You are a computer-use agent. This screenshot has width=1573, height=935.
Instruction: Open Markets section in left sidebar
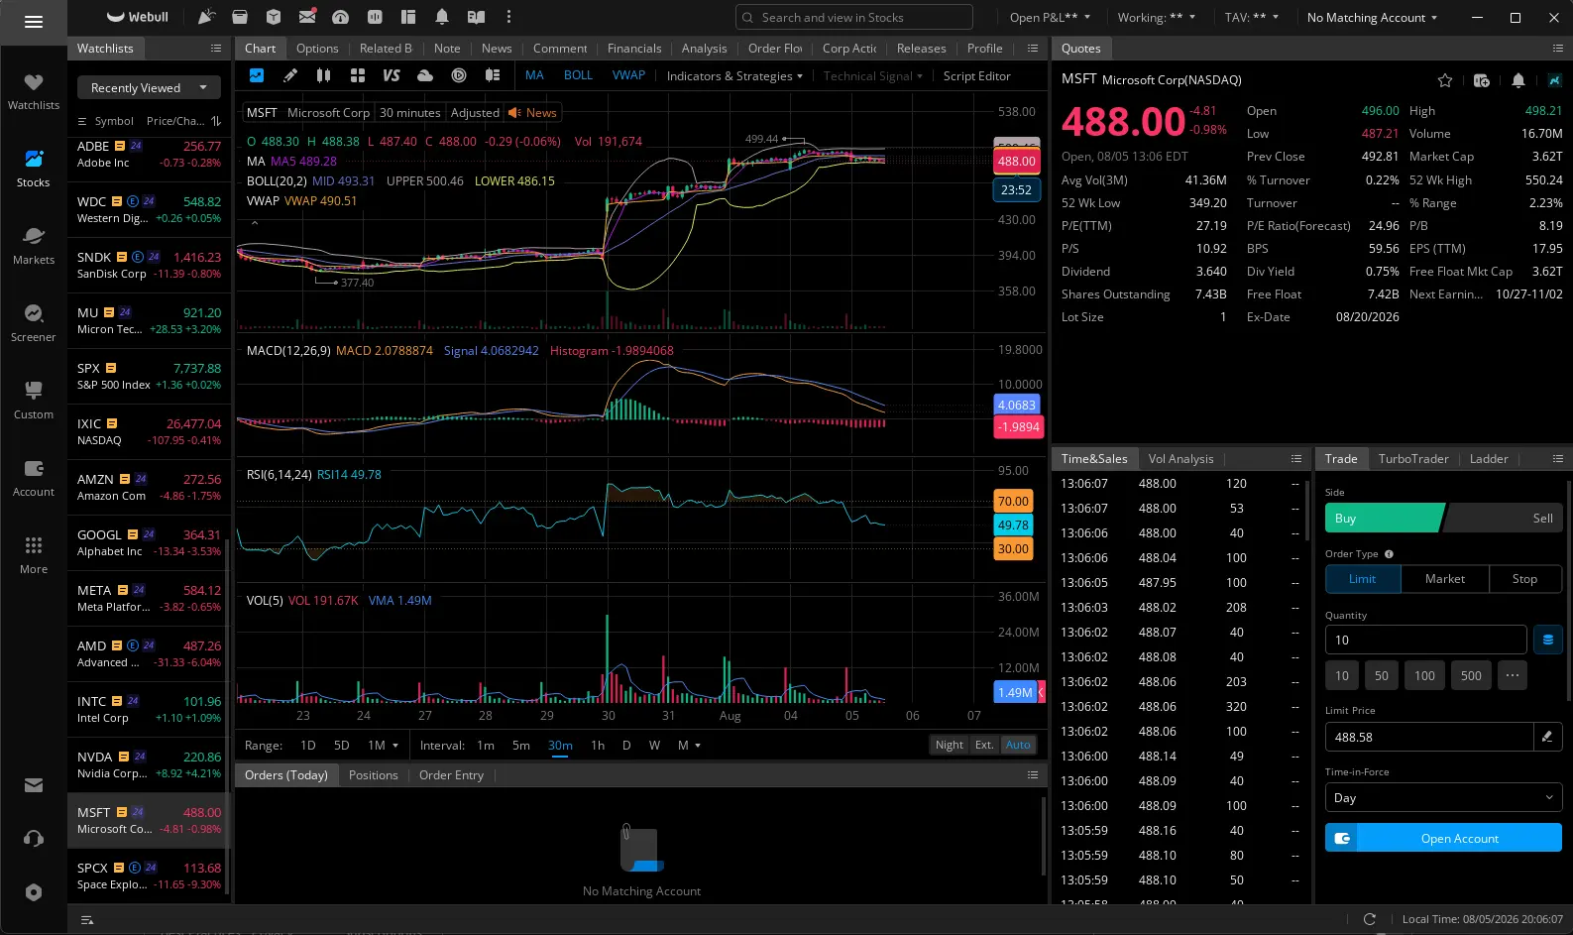tap(33, 245)
